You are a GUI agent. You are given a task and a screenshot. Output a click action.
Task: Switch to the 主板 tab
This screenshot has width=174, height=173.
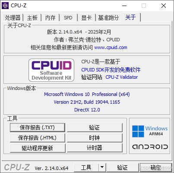pyautogui.click(x=32, y=18)
